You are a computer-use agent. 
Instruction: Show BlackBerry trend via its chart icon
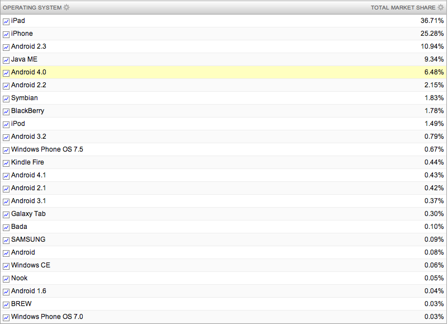tap(6, 112)
